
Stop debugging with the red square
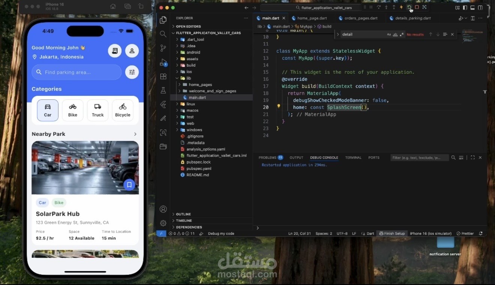pos(417,7)
